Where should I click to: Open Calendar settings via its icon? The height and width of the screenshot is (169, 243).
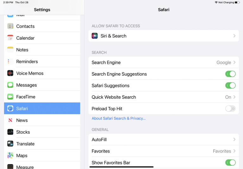click(x=10, y=38)
